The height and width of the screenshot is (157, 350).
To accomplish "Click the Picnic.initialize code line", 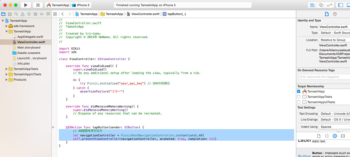I will [x=125, y=83].
